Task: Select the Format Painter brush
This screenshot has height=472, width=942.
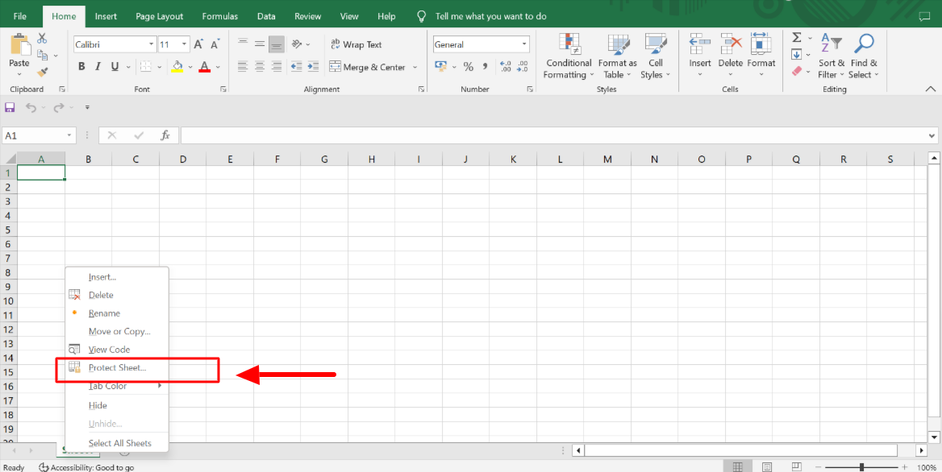Action: [x=42, y=72]
